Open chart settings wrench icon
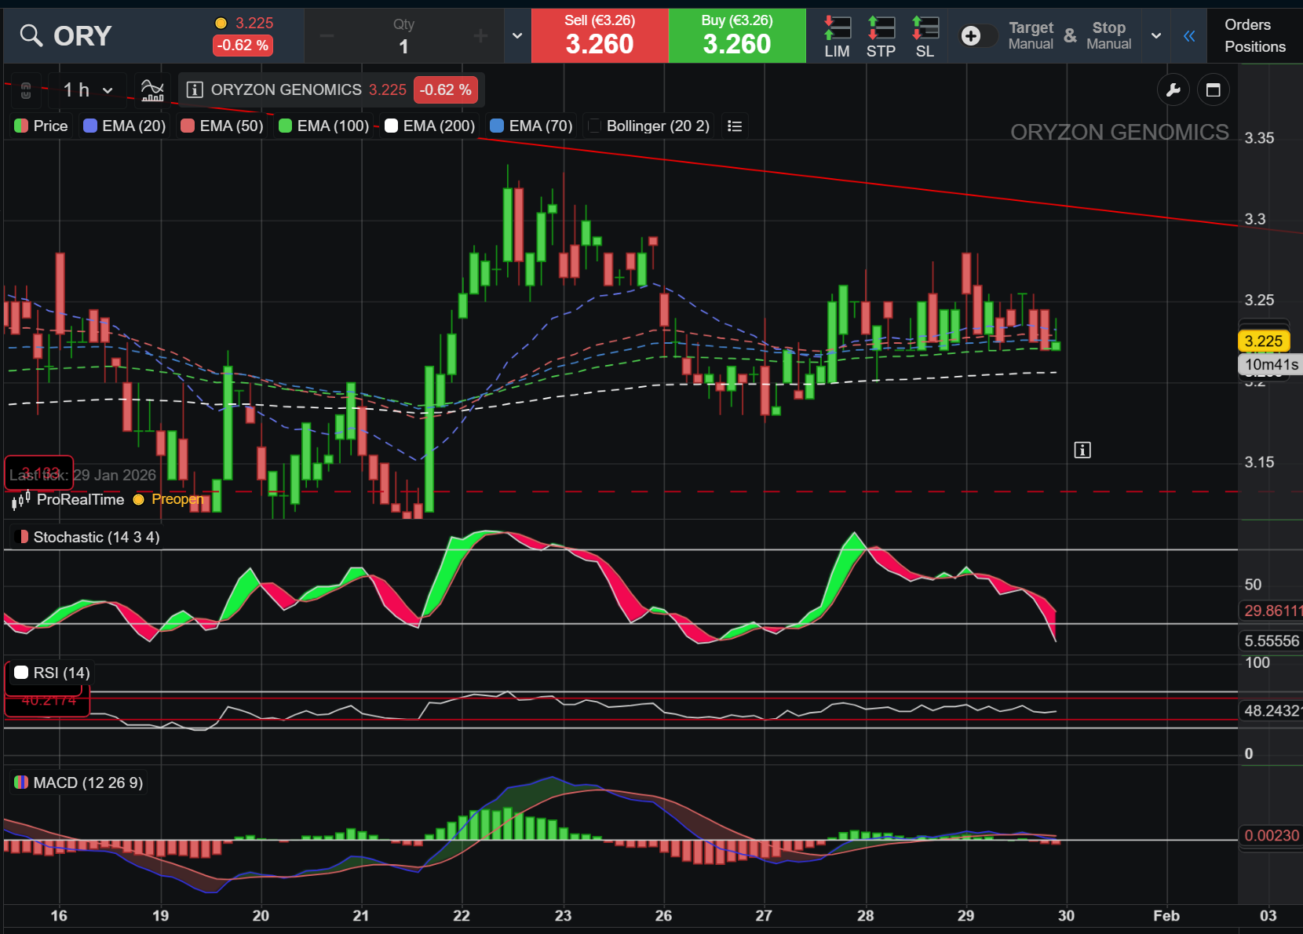This screenshot has width=1303, height=934. (1173, 90)
